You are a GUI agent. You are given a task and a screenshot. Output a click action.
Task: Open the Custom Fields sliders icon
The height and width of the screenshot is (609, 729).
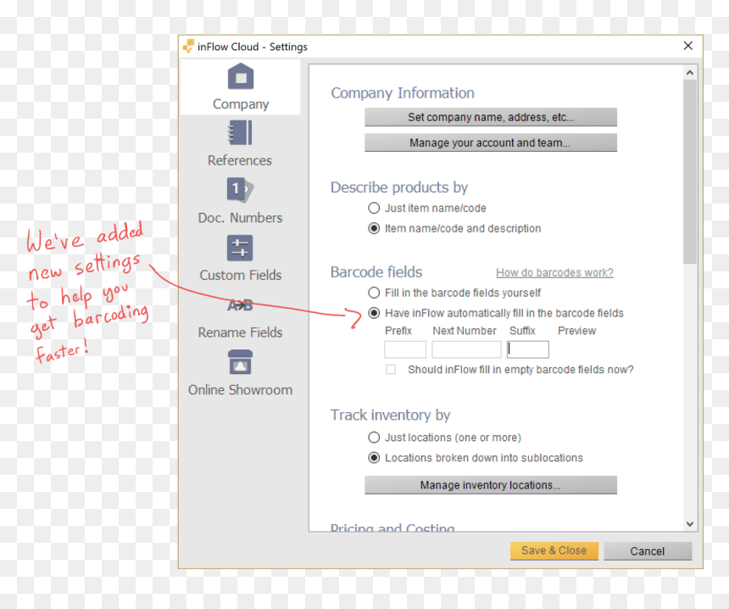coord(240,248)
